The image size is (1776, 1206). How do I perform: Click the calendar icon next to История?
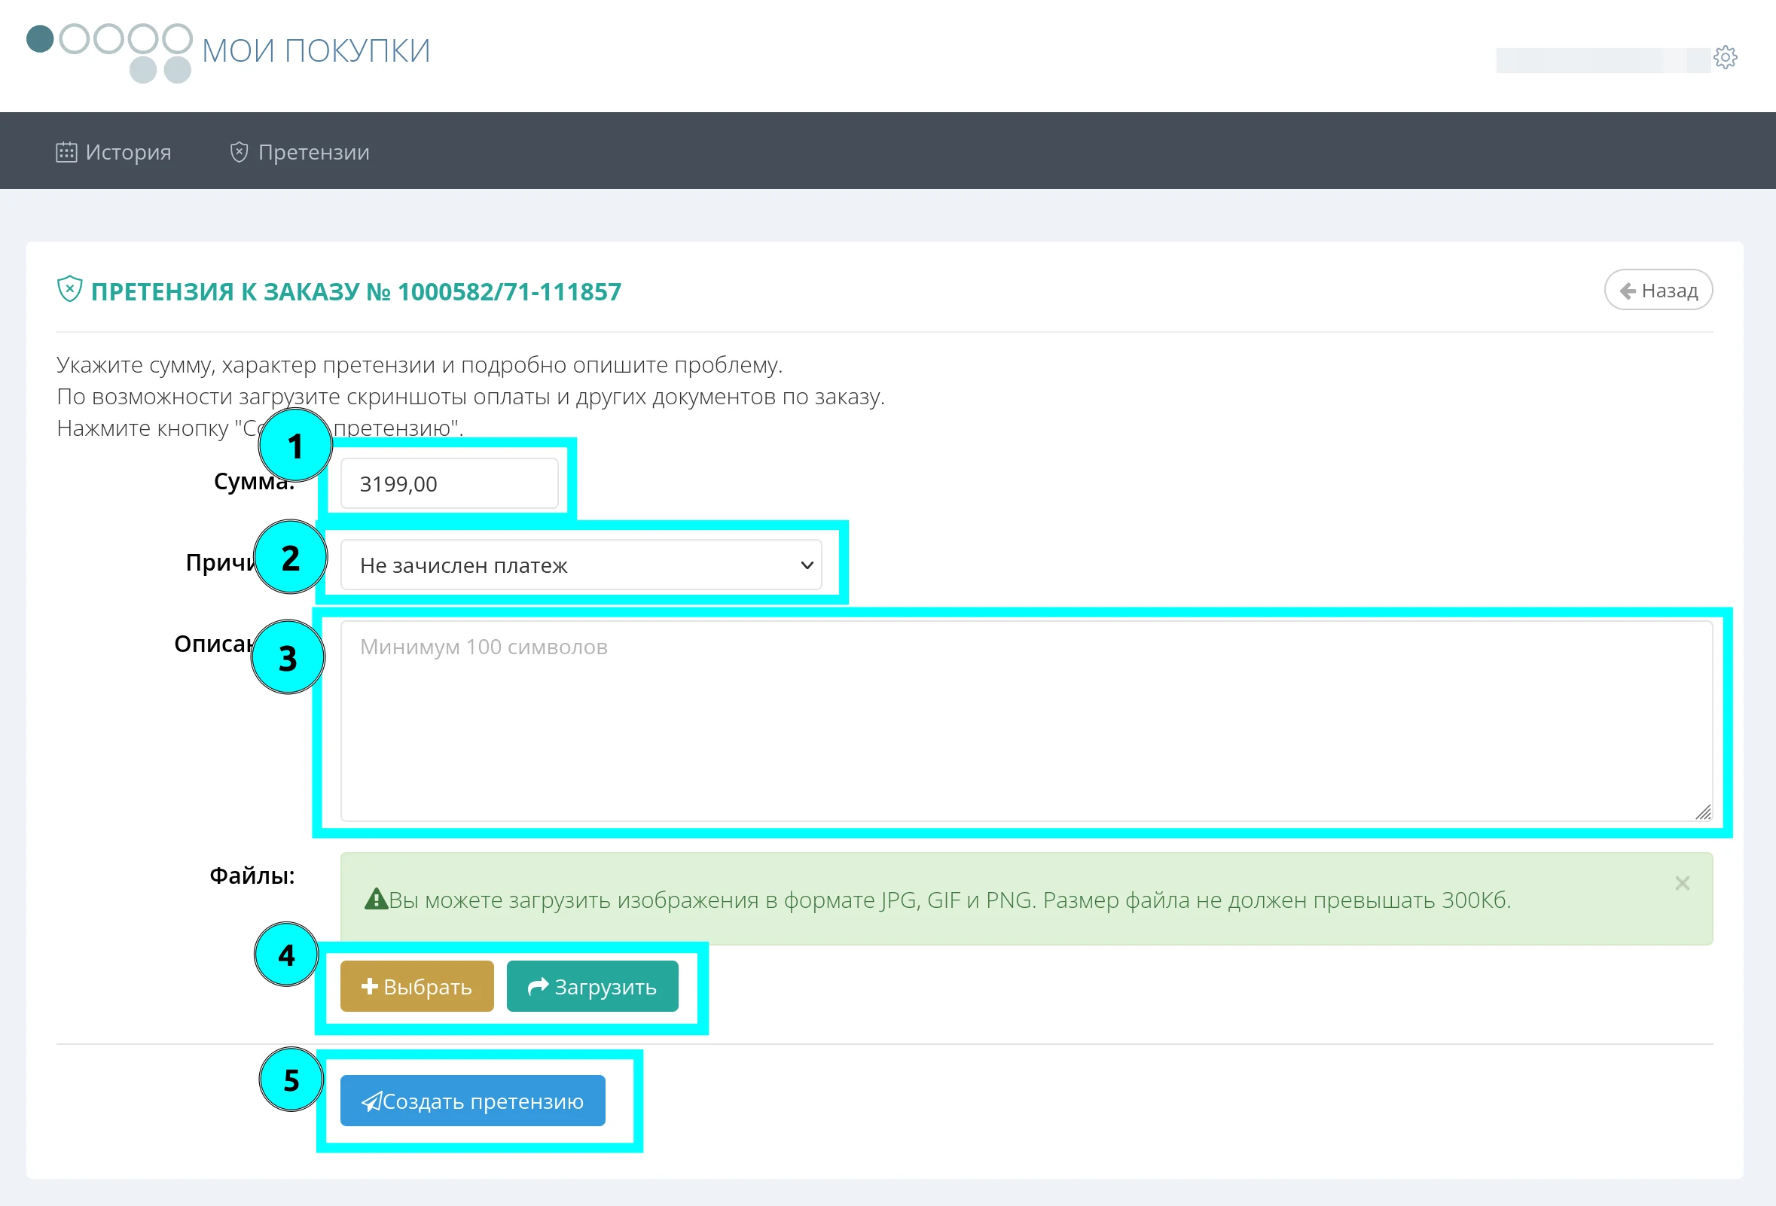(66, 152)
